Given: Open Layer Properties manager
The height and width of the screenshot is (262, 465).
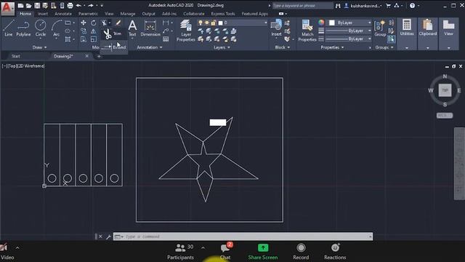Looking at the screenshot, I should point(186,31).
